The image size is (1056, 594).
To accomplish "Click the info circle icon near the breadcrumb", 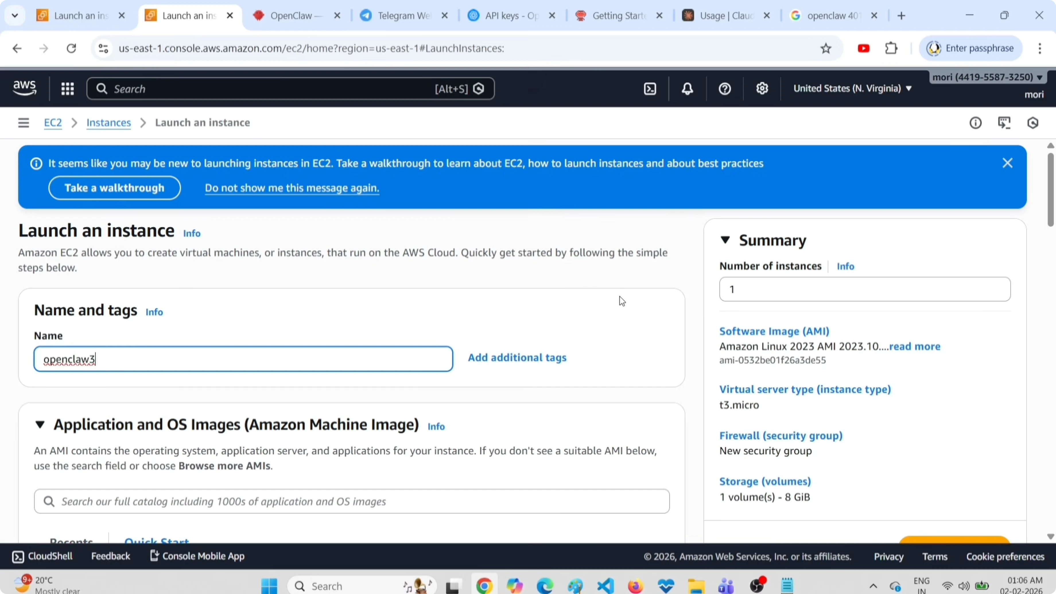I will (976, 123).
